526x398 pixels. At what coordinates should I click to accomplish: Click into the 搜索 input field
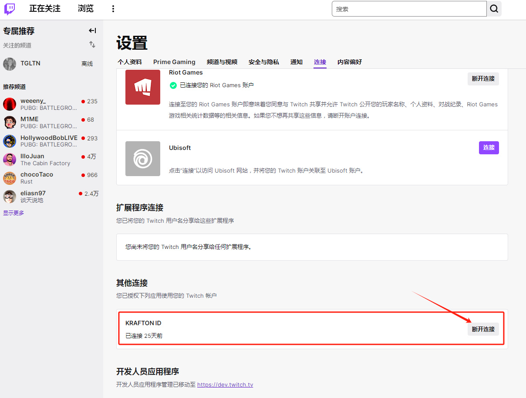409,9
